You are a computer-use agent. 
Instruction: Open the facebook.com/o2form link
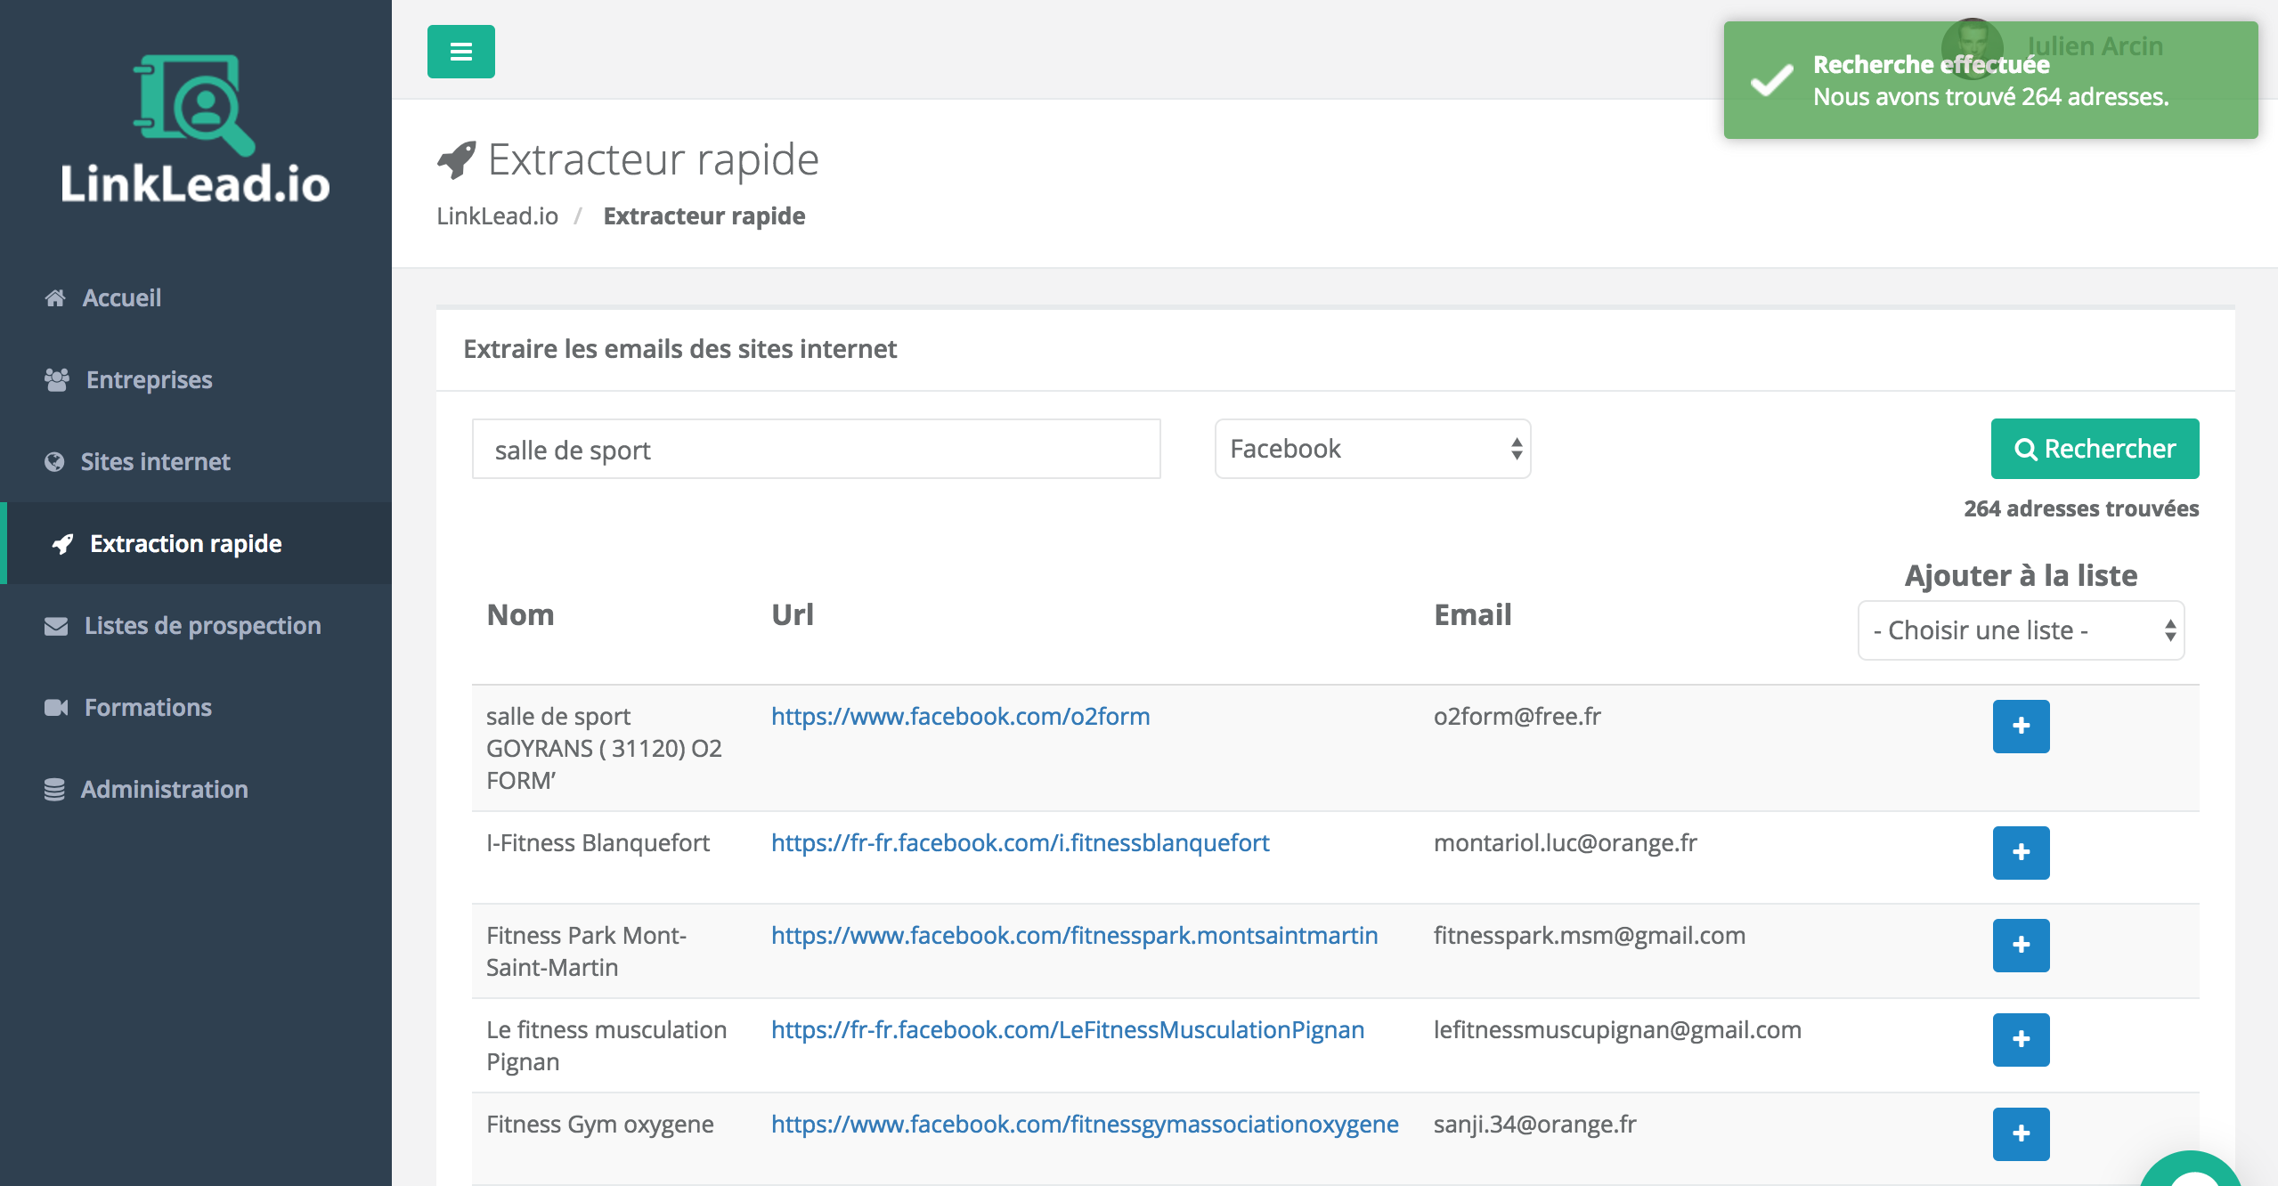tap(960, 716)
